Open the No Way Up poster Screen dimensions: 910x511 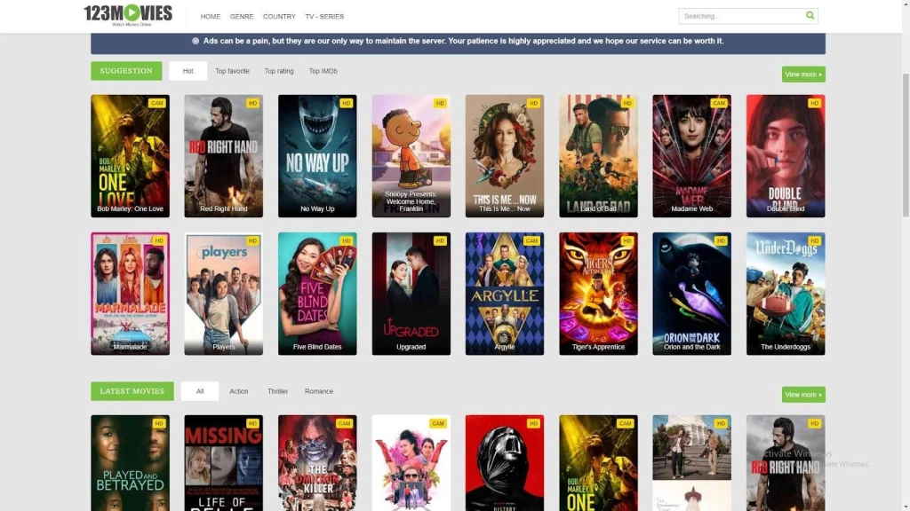click(317, 156)
